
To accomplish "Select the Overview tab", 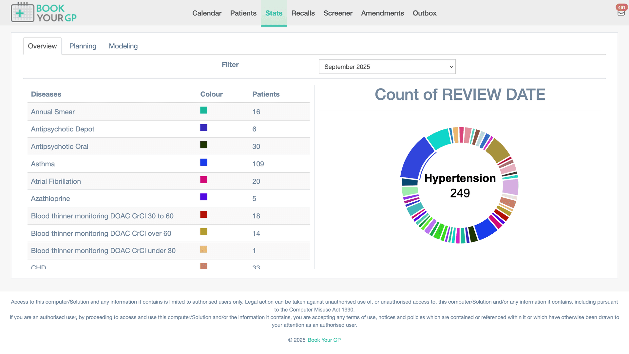I will (42, 46).
